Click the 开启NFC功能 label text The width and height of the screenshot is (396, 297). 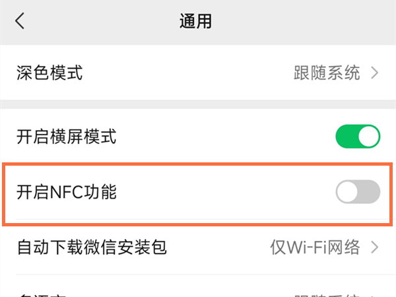click(67, 192)
